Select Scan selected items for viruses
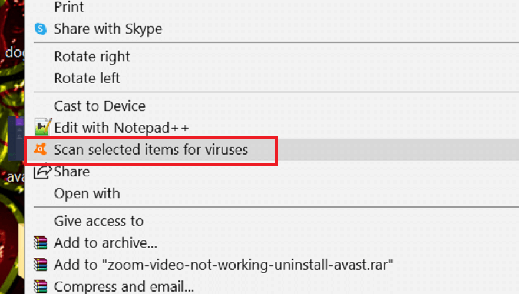 click(151, 149)
